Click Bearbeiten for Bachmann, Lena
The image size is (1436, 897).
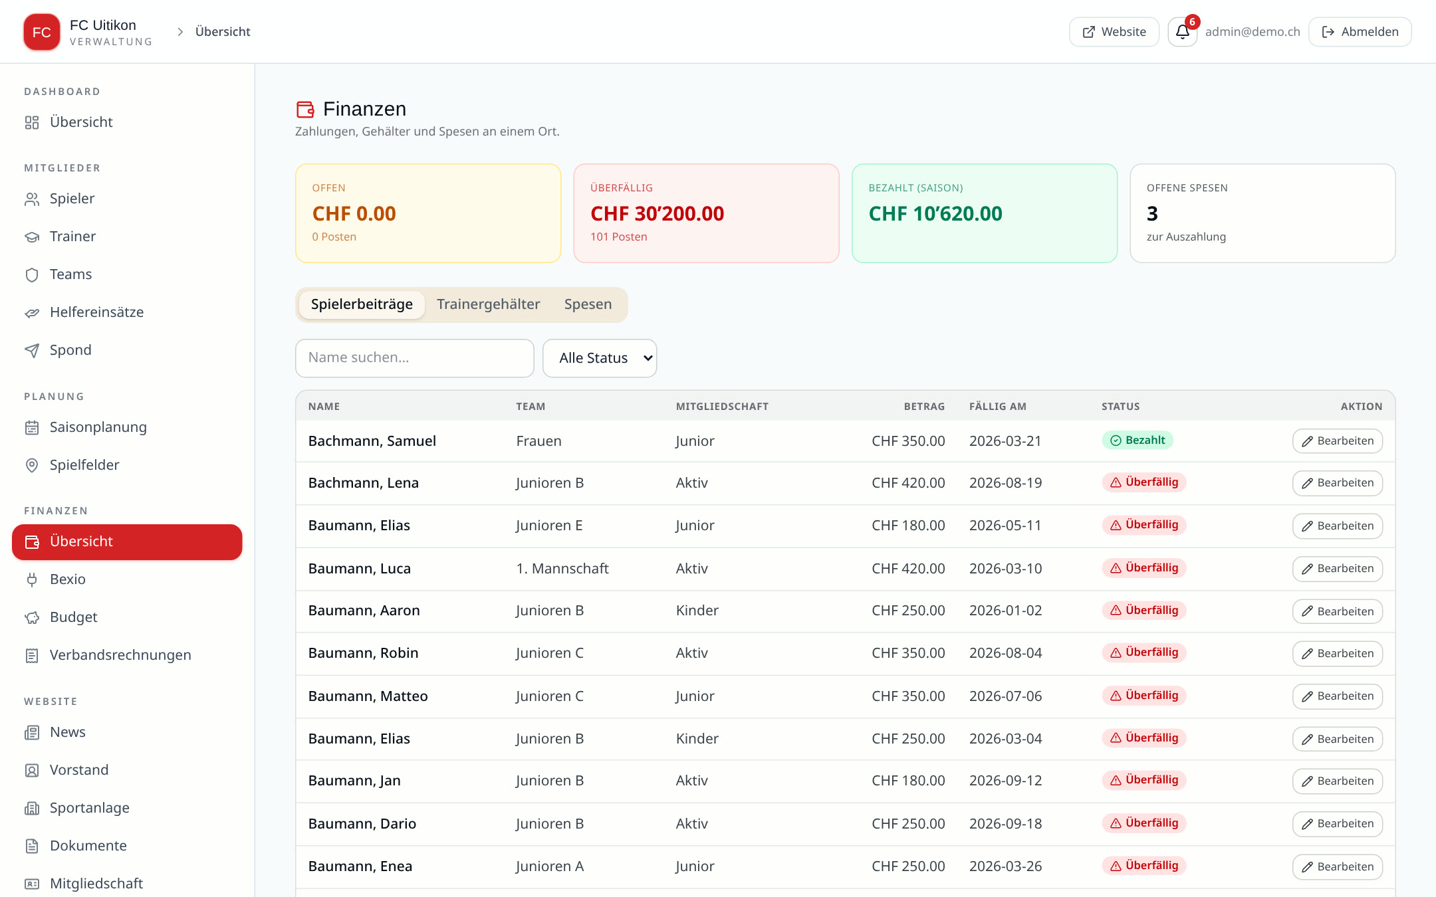click(x=1338, y=483)
